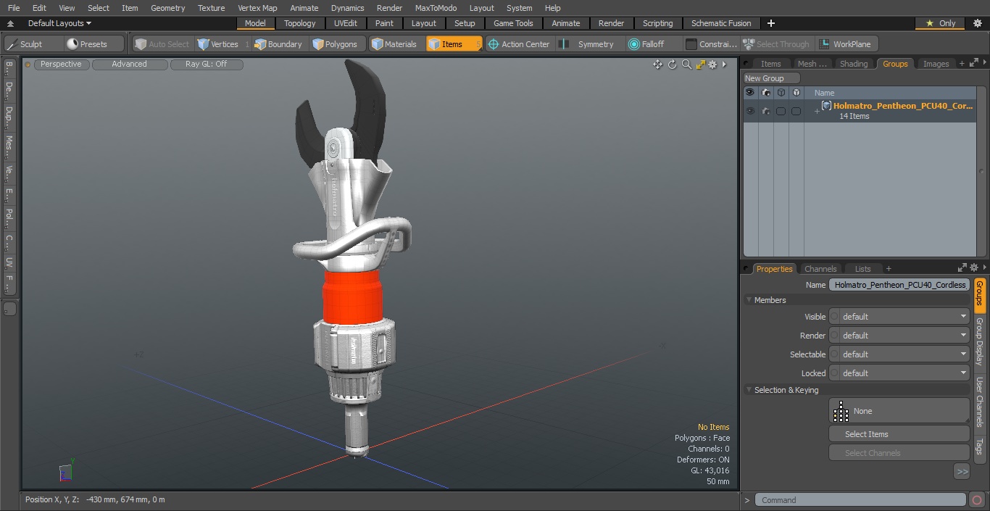The width and height of the screenshot is (990, 511).
Task: Open the vertical Group Display tab
Action: [x=980, y=342]
